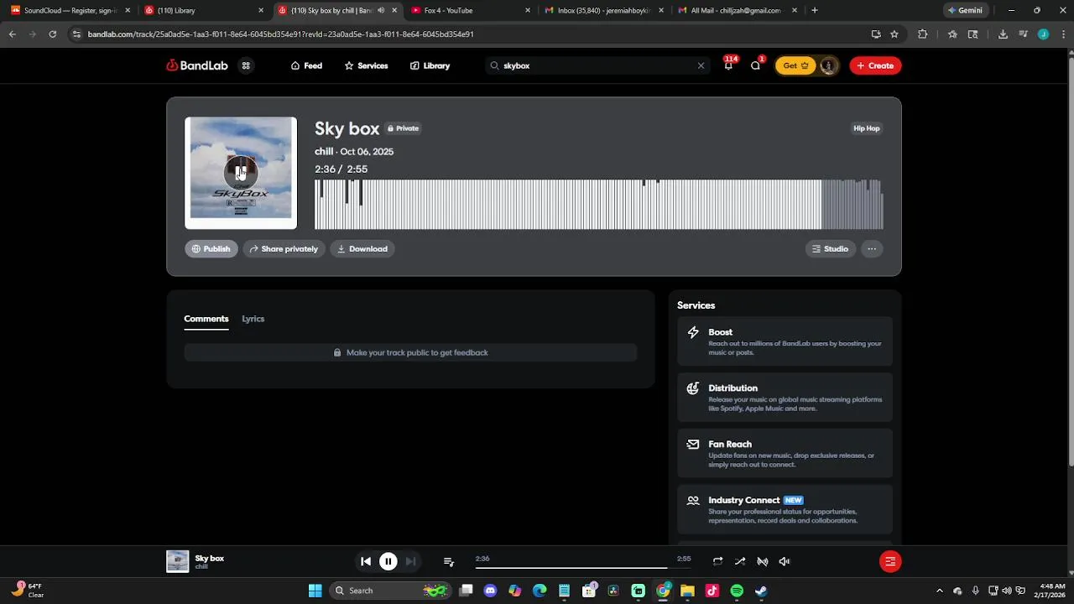Click the Create button
Screen dimensions: 1074x604
(x=875, y=65)
